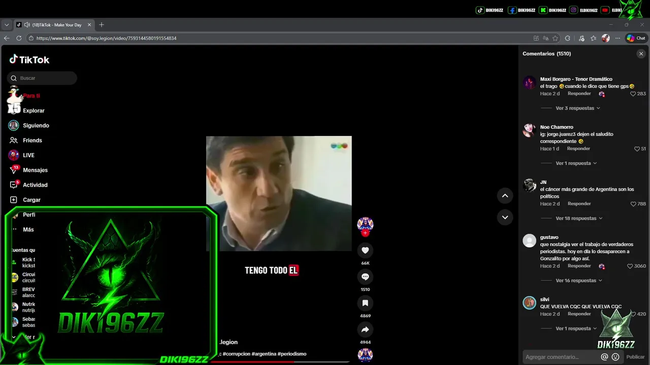Open the creator avatar beside video
Screen dimensions: 650x365
pos(365,224)
